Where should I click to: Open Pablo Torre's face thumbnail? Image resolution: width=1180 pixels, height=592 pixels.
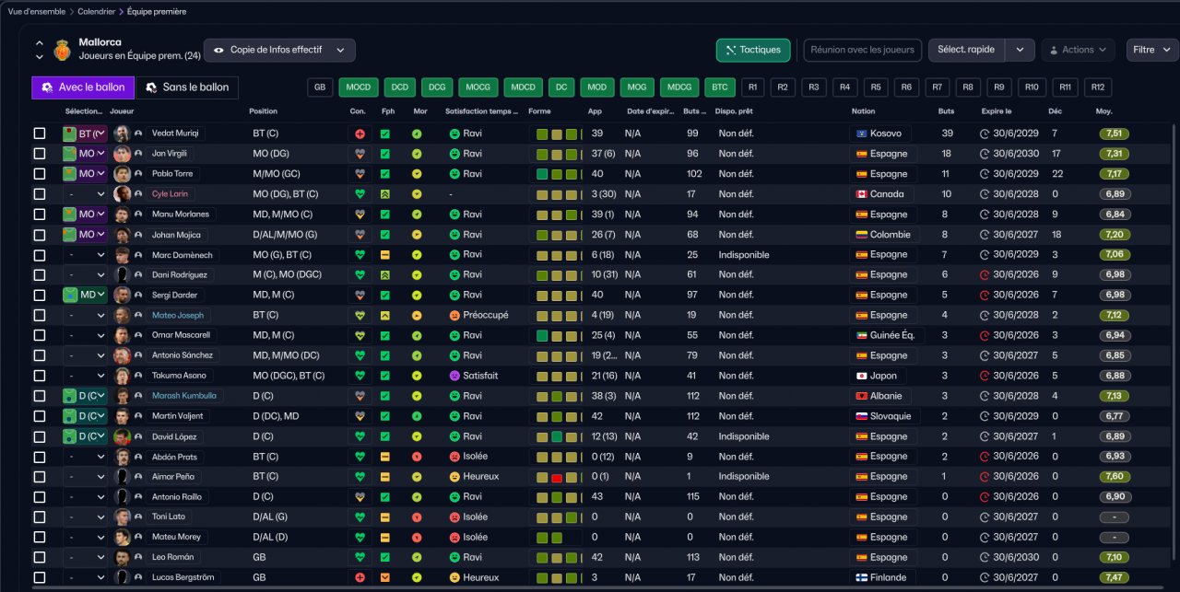pos(122,174)
